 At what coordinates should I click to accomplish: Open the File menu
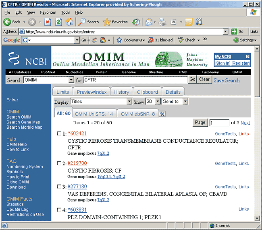point(7,12)
